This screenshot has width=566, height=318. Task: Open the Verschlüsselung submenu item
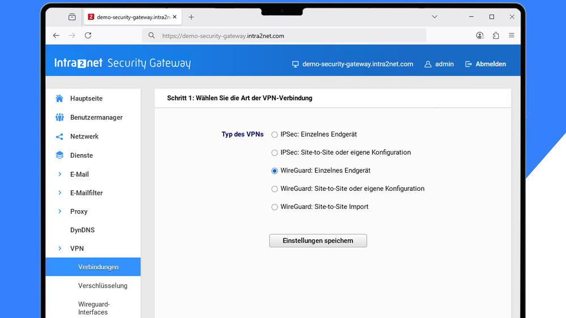102,286
